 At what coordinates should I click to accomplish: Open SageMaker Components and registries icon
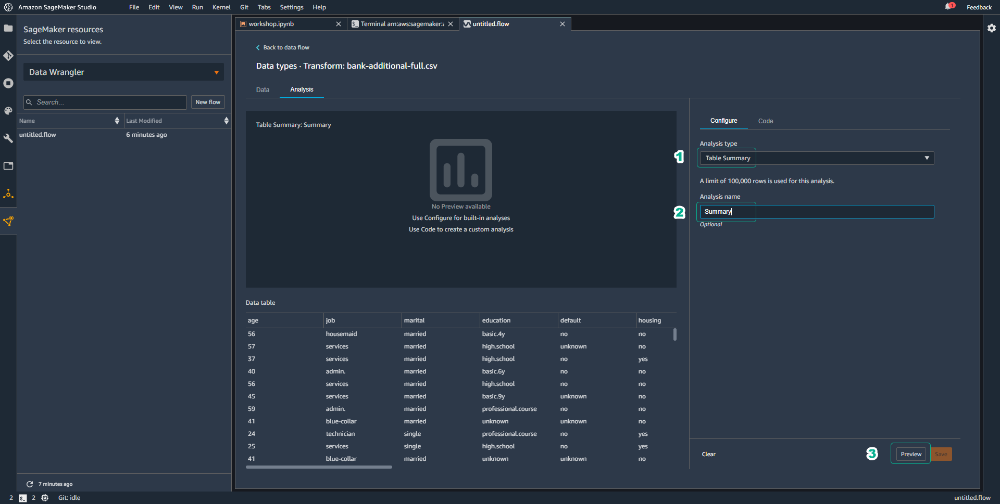click(x=8, y=221)
